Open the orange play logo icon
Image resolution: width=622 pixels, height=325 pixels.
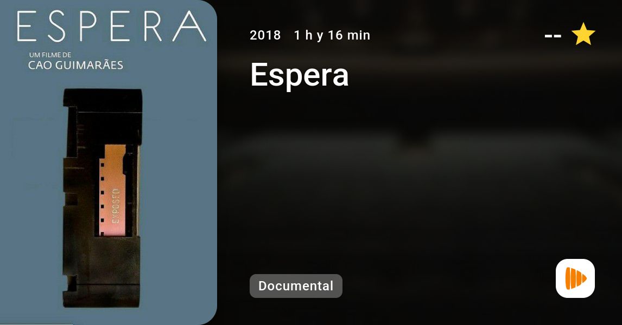tap(575, 278)
